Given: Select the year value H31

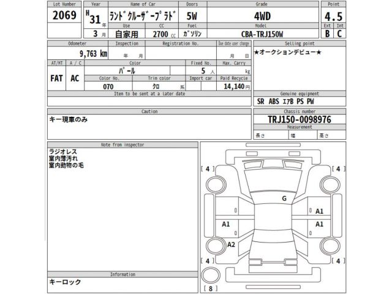Looking at the screenshot, I should point(93,18).
